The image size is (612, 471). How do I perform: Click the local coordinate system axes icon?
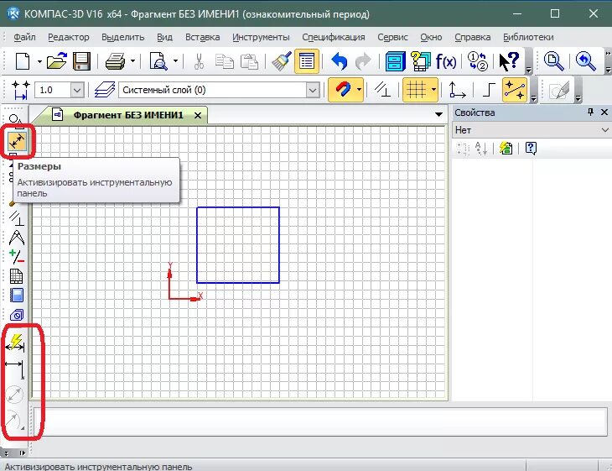[x=457, y=90]
